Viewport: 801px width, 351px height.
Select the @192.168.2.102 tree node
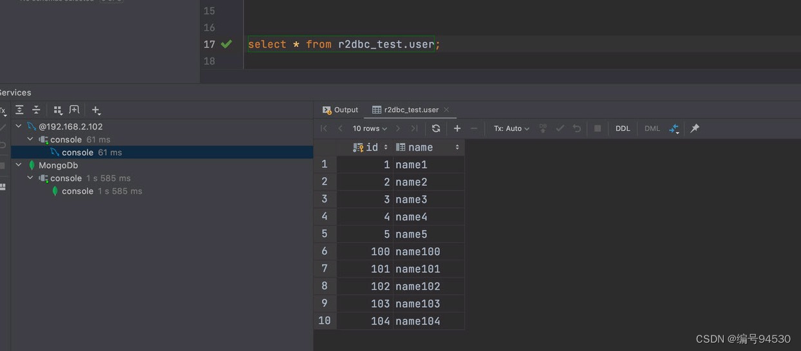(71, 126)
